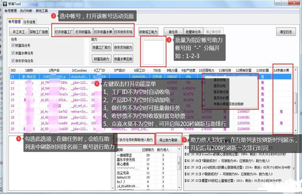Click the accounts table vertical scrollbar
Screen dimensions: 302x194
coord(295,100)
